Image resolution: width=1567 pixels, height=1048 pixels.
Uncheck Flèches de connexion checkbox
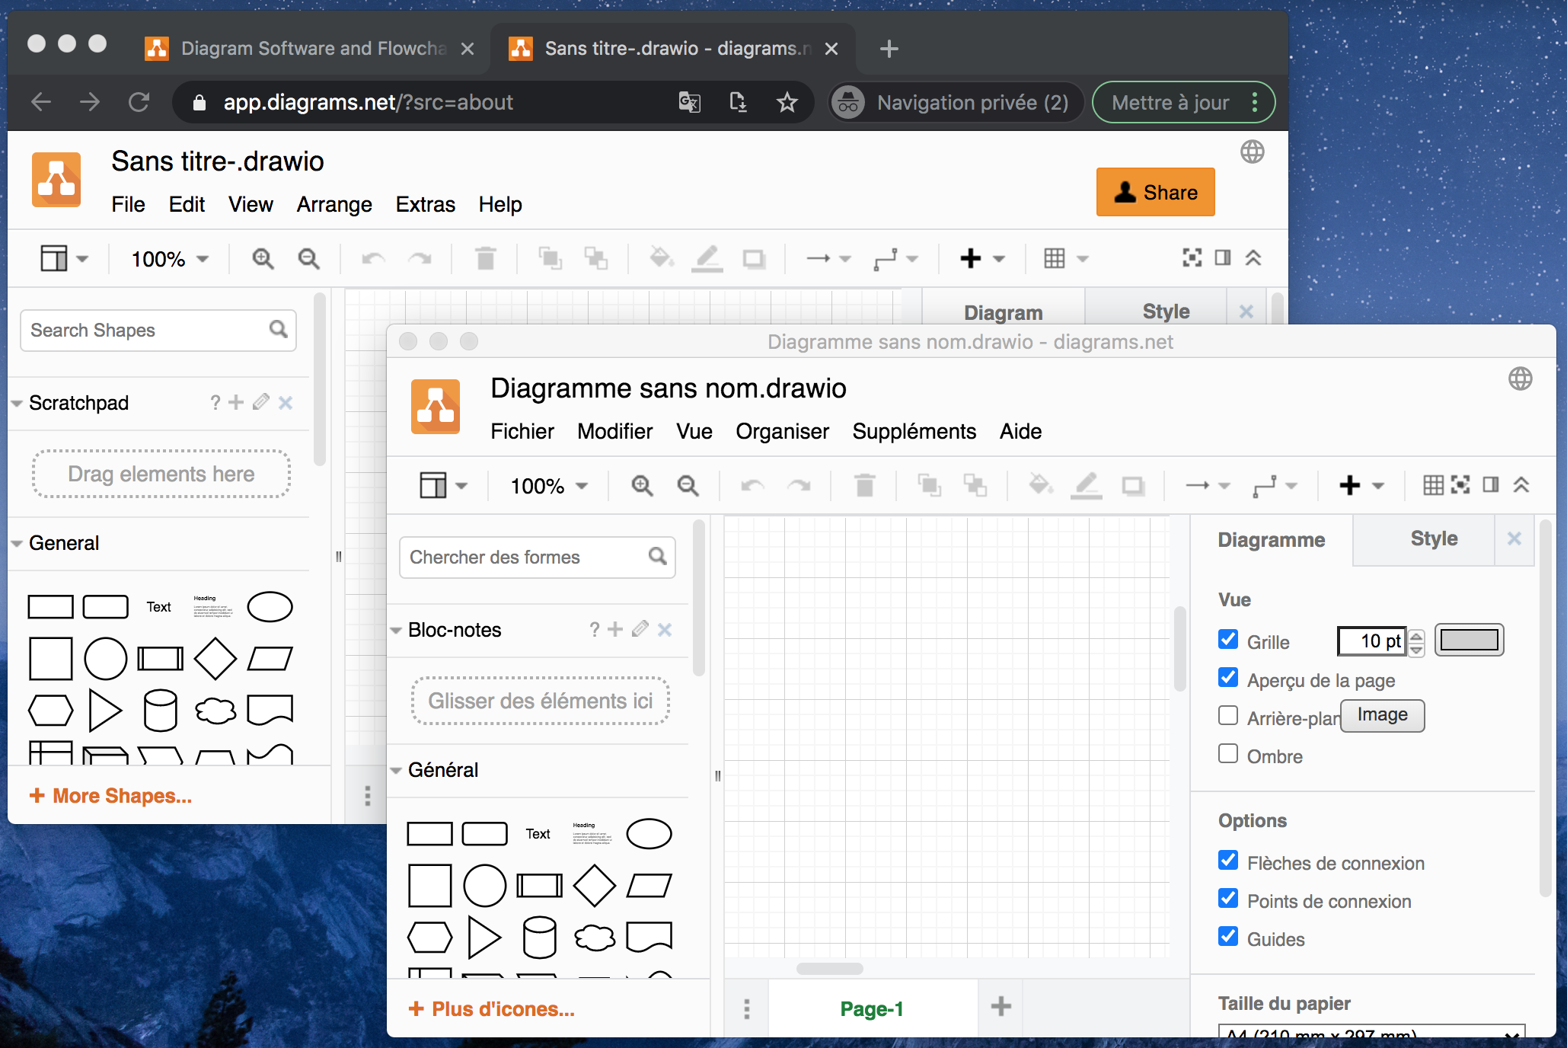point(1227,860)
